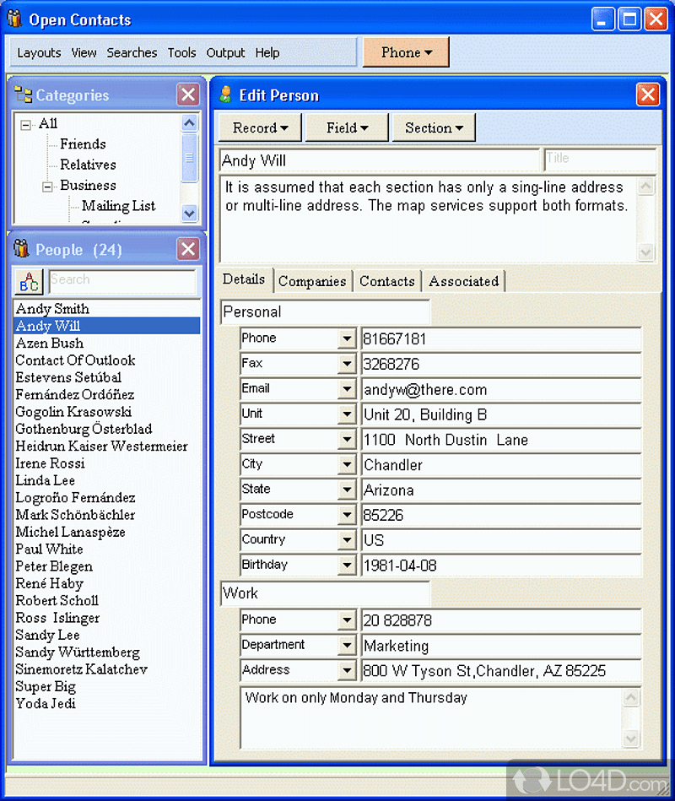Click scroll down arrow in person notes box
675x801 pixels.
646,252
